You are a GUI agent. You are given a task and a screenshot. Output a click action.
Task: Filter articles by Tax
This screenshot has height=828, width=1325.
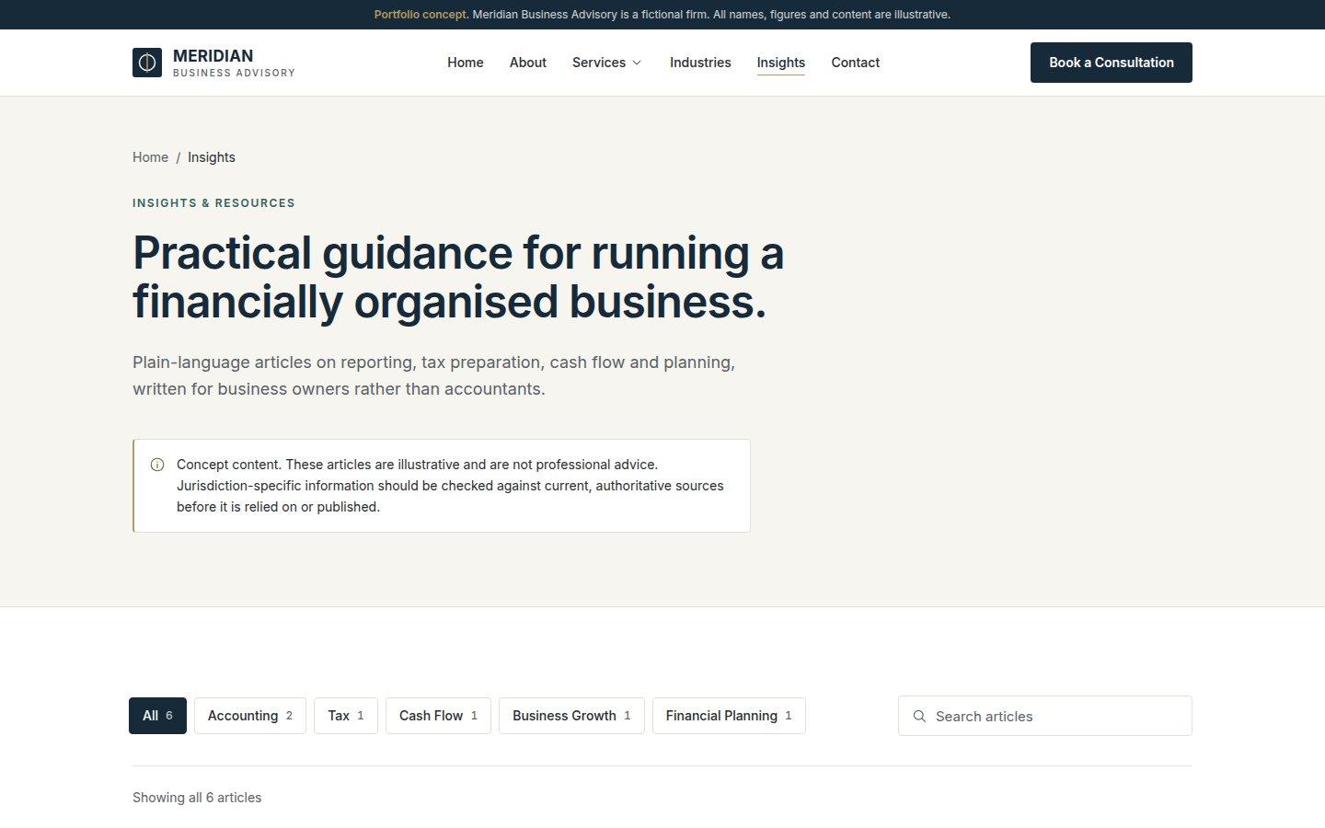pyautogui.click(x=346, y=716)
